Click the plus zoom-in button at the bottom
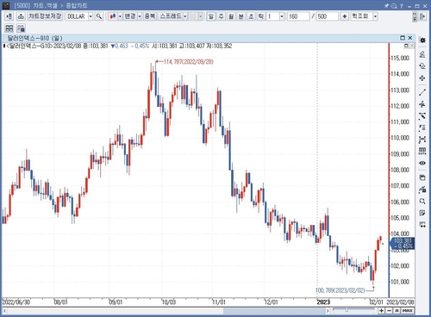 (381, 311)
